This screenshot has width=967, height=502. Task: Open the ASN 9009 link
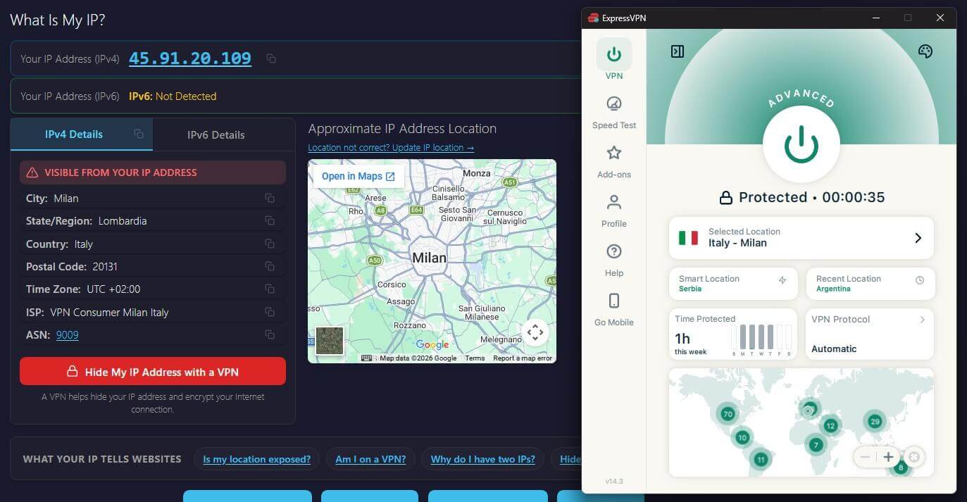(68, 334)
